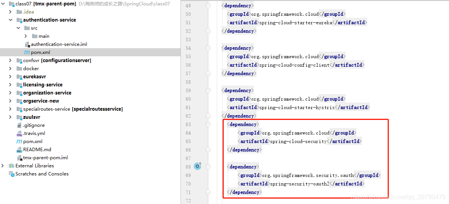Image resolution: width=449 pixels, height=204 pixels.
Task: Fold the closing dependency tag at line 57
Action: (x=208, y=73)
